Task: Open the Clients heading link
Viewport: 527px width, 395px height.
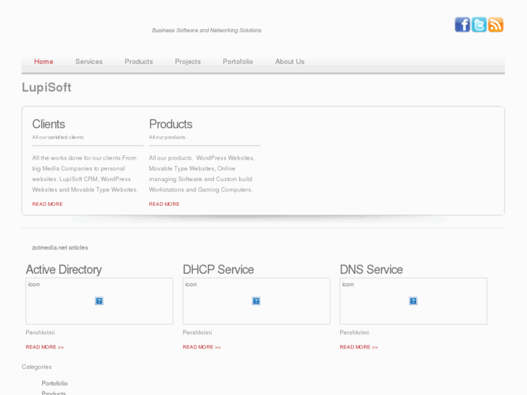Action: [x=49, y=124]
